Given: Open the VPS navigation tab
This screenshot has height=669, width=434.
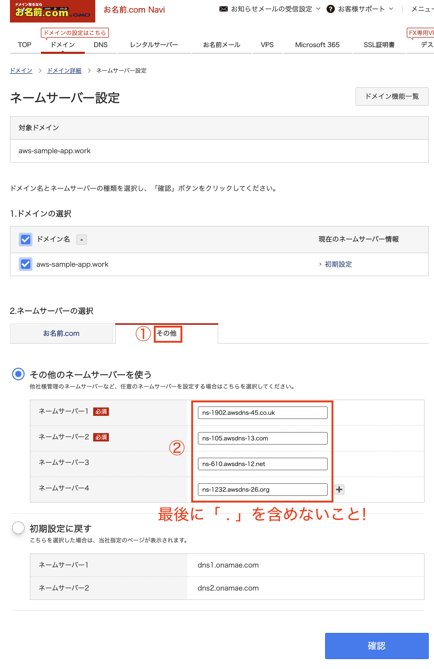Looking at the screenshot, I should [x=267, y=45].
